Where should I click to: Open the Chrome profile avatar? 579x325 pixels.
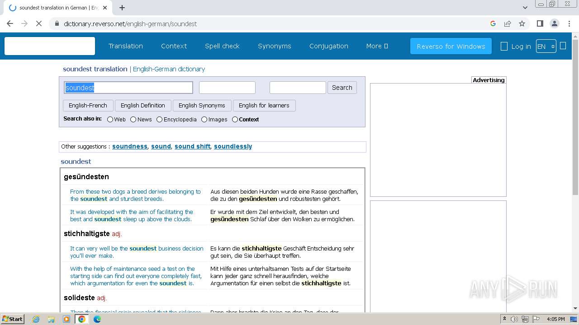[x=554, y=23]
